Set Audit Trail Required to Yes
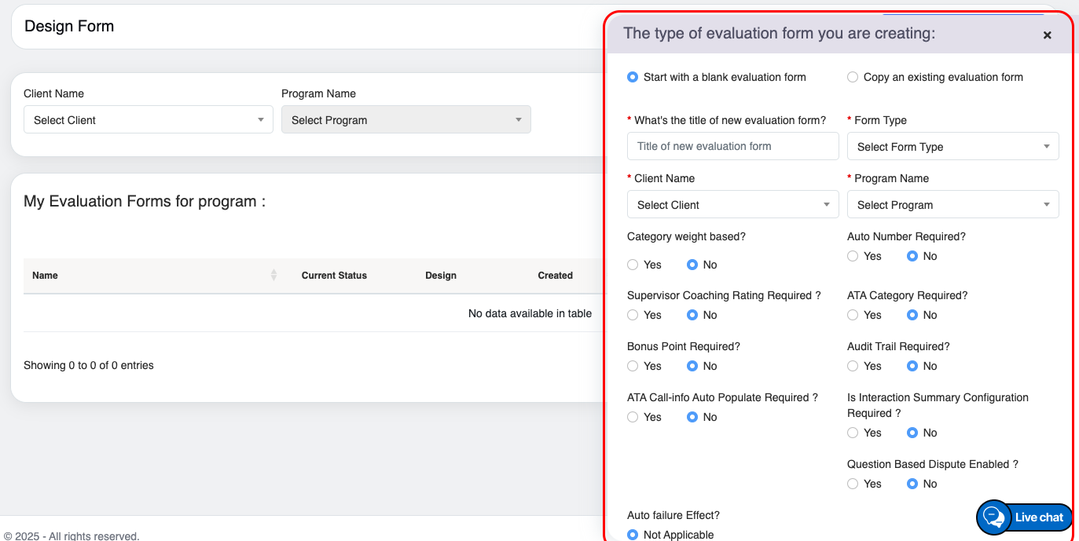This screenshot has width=1079, height=541. pyautogui.click(x=853, y=366)
